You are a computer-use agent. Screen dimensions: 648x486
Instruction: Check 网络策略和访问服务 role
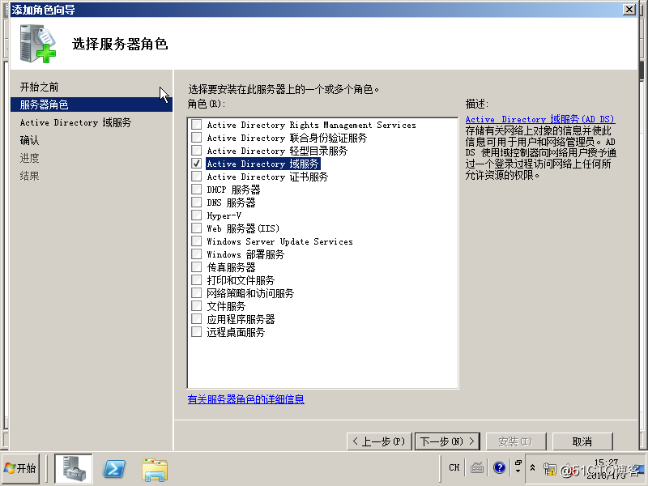197,293
